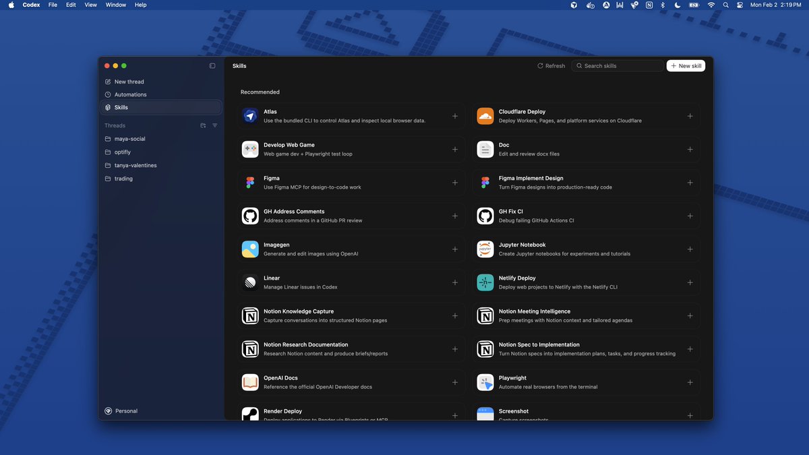
Task: Add the Notion Spec to Implementation skill
Action: 690,349
